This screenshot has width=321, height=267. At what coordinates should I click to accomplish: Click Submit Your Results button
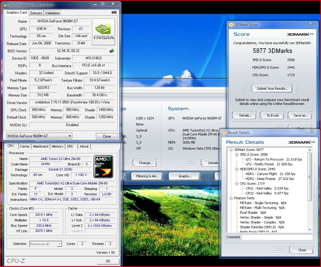point(272,89)
